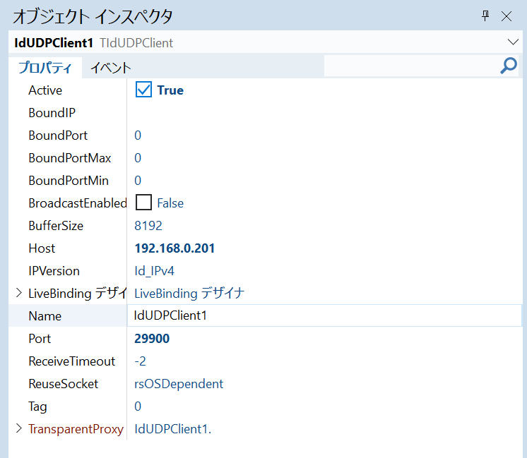Edit the Port value 29900
527x458 pixels.
pos(152,338)
